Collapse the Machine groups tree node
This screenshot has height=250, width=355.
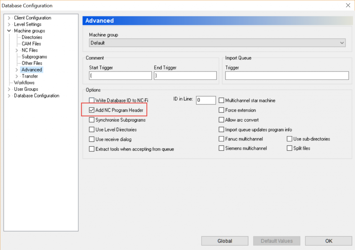click(9, 31)
